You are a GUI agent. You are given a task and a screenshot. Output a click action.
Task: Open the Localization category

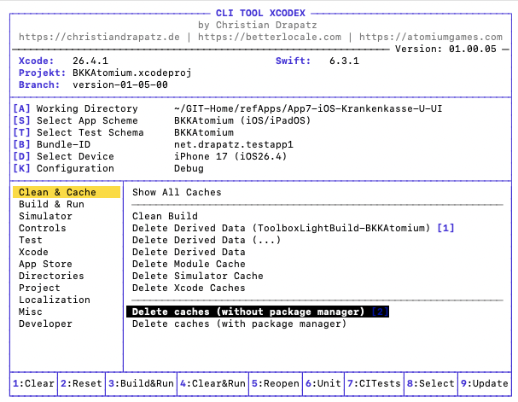[54, 300]
